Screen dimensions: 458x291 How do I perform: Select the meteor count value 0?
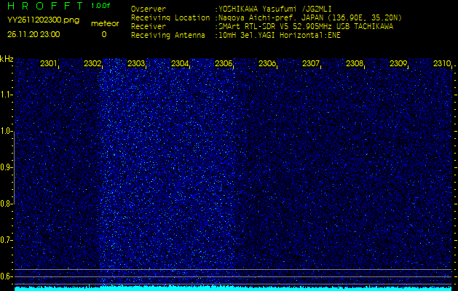[103, 34]
